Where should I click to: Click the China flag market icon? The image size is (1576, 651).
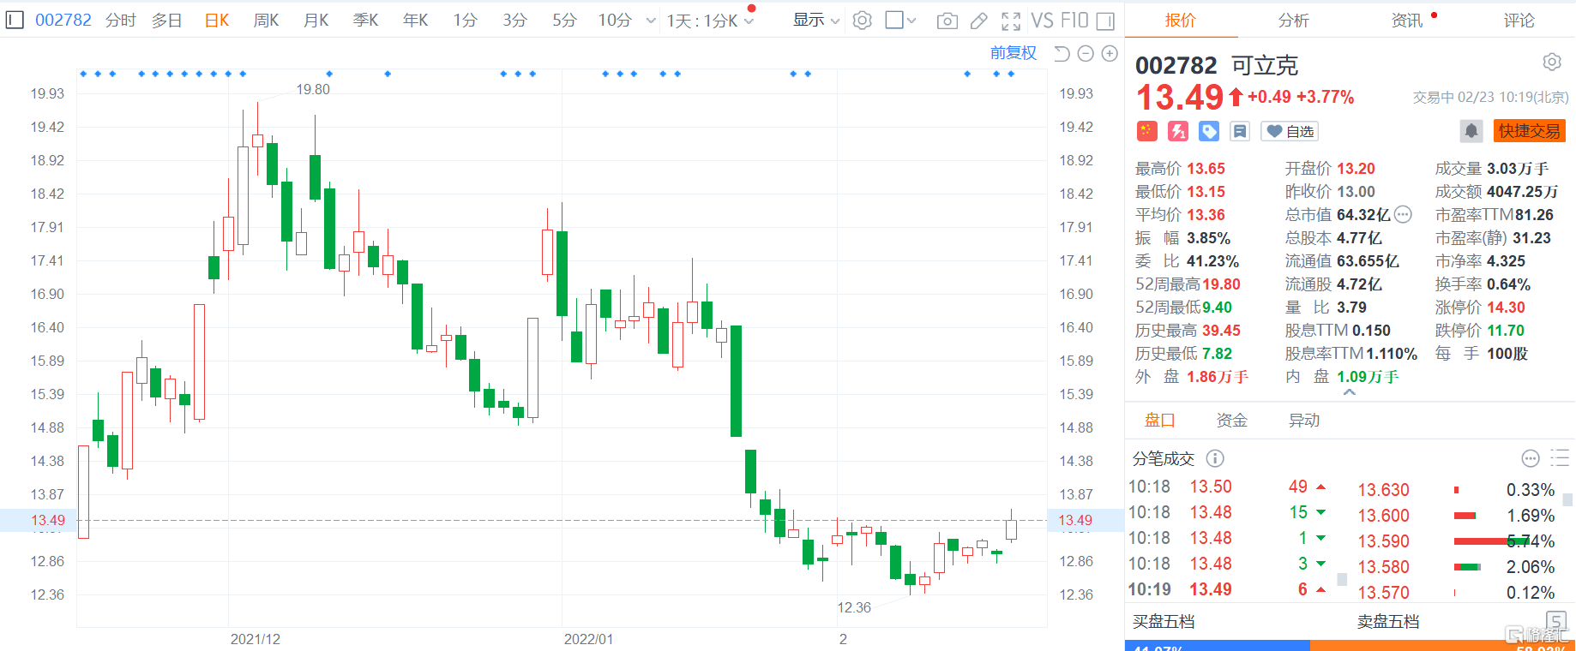tap(1146, 131)
